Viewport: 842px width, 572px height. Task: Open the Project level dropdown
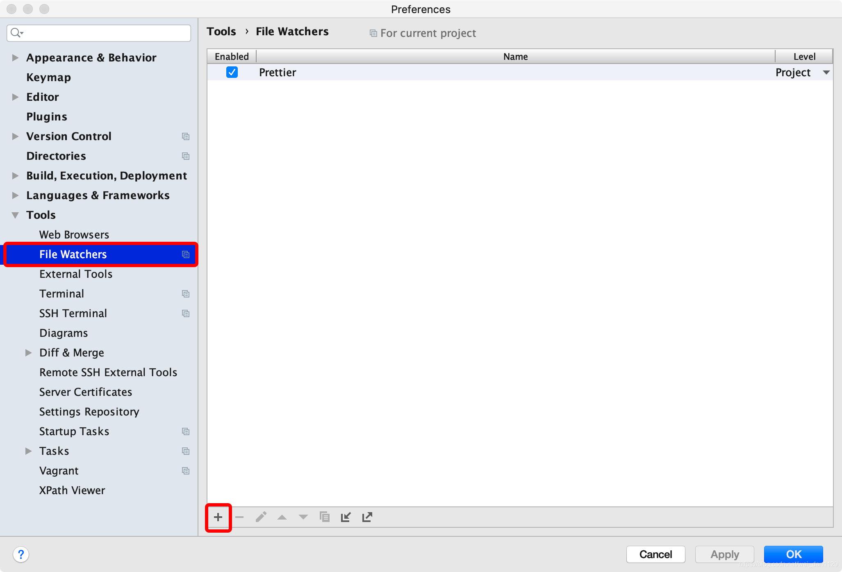[x=826, y=73]
